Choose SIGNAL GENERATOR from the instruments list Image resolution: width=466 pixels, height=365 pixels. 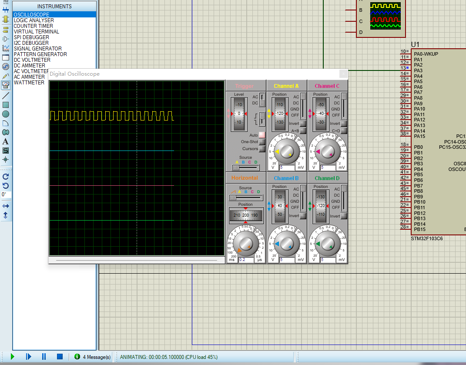click(x=38, y=49)
